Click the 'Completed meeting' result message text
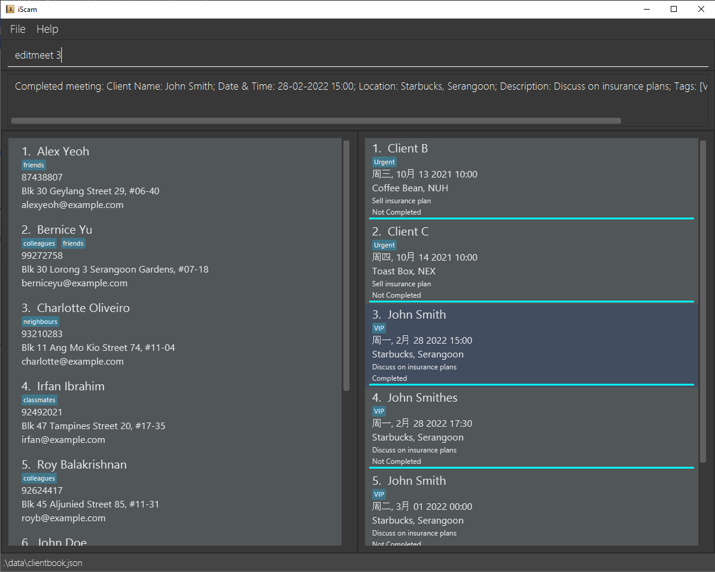This screenshot has height=572, width=715. [361, 87]
